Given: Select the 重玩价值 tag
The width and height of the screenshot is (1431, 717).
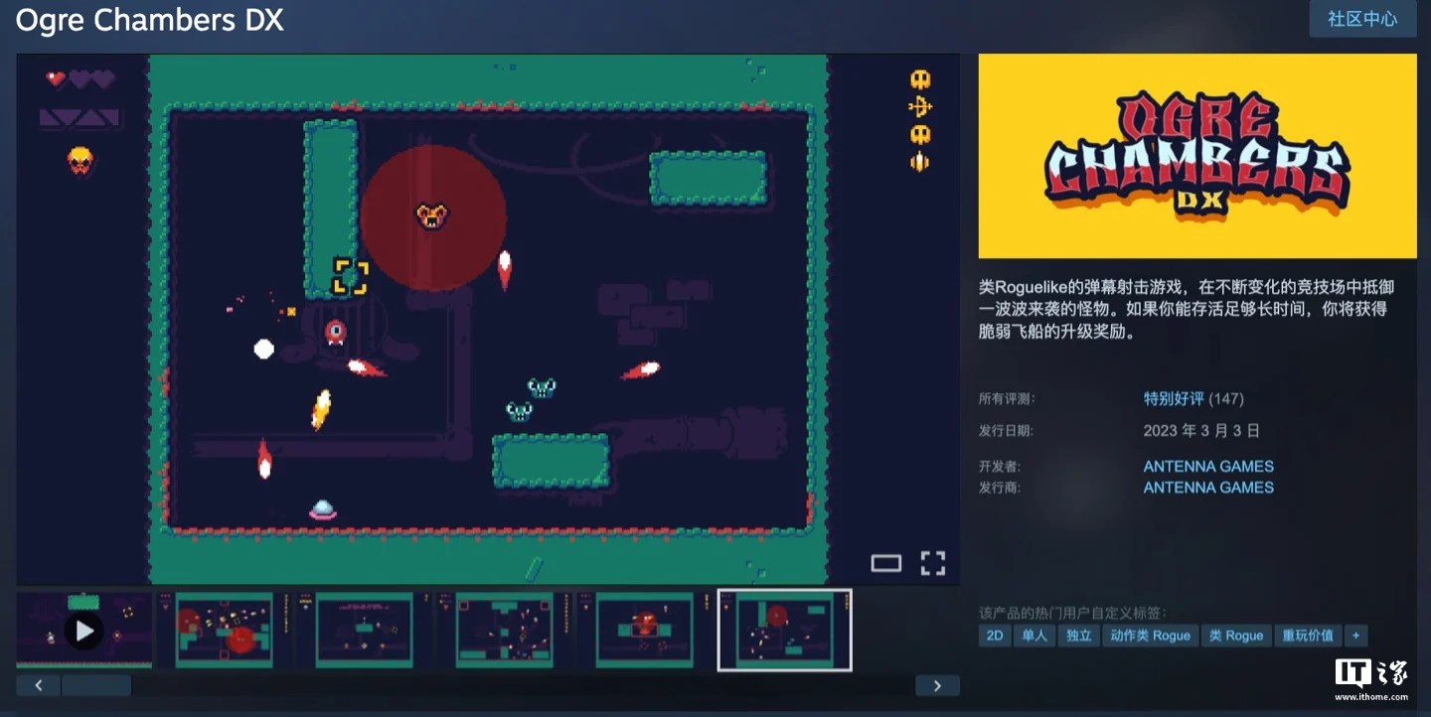Looking at the screenshot, I should 1308,636.
